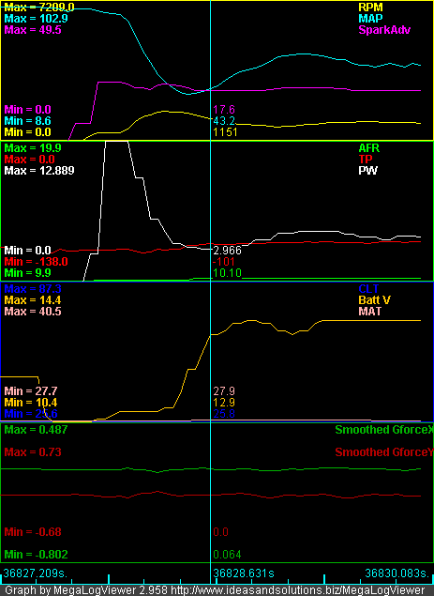Click the Min = -0.802 GforceX readout
The image size is (434, 596).
pos(36,555)
